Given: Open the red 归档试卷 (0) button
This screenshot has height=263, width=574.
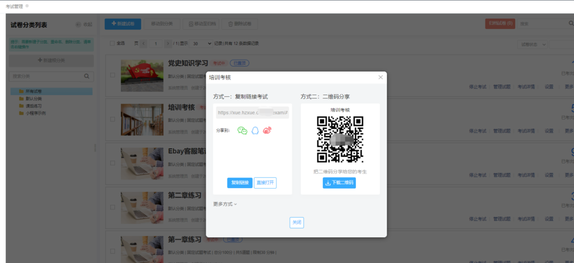Looking at the screenshot, I should pos(500,24).
